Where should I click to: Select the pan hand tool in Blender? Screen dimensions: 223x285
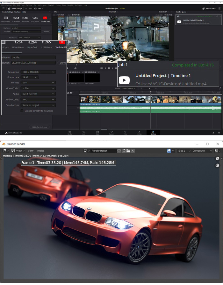(217, 165)
